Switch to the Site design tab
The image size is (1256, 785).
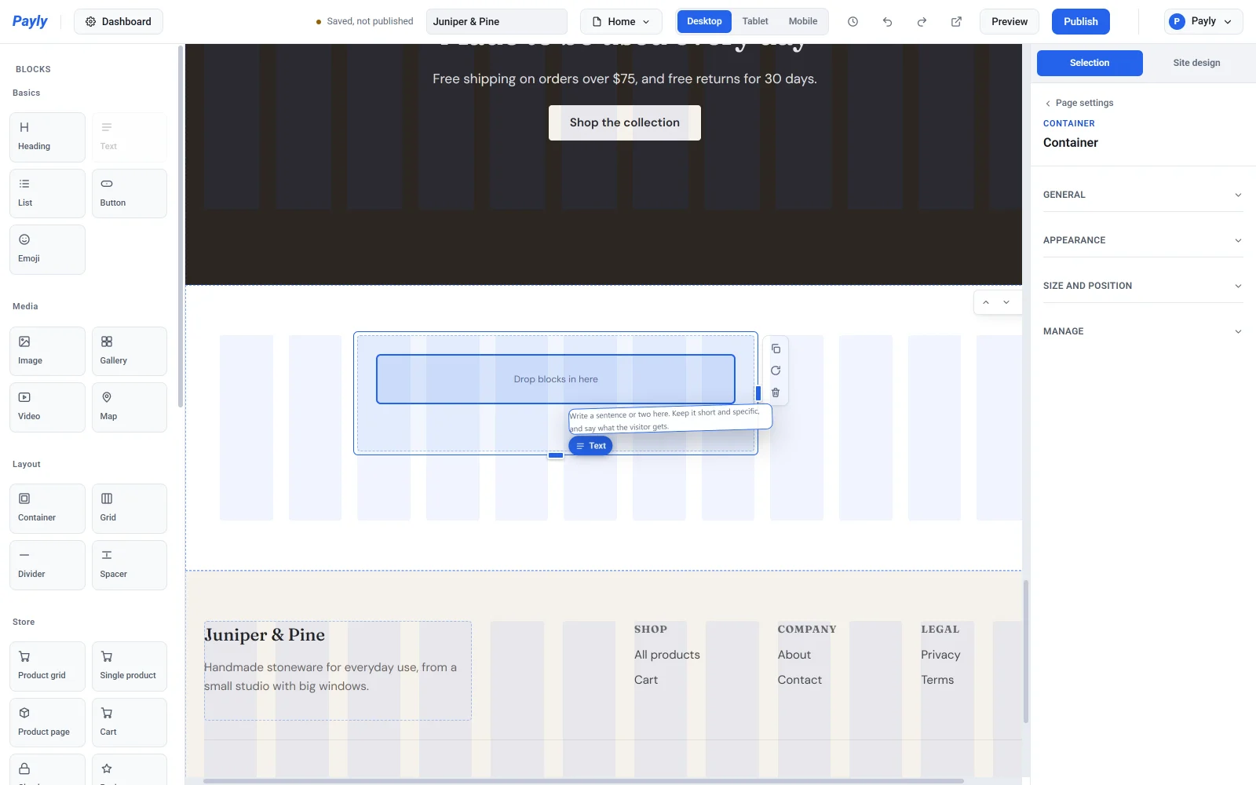[x=1196, y=63]
